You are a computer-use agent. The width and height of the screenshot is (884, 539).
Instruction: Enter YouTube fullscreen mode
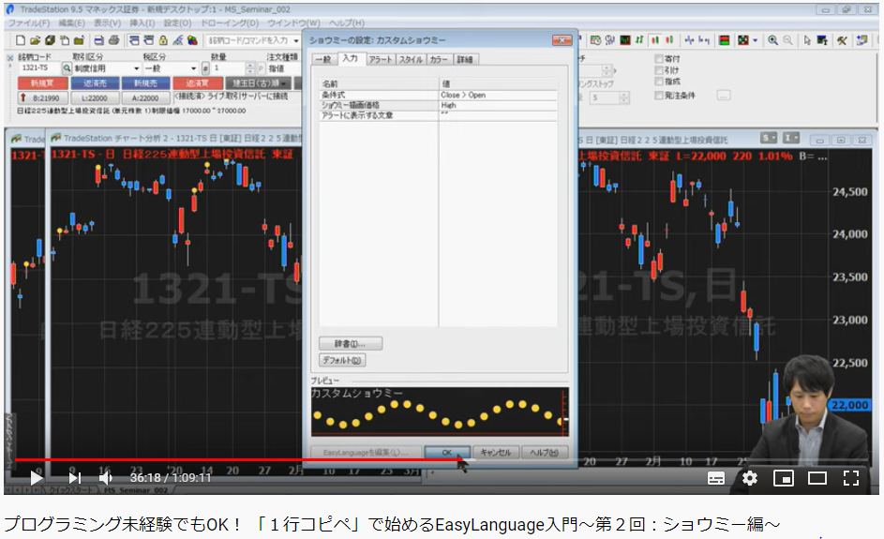pyautogui.click(x=851, y=478)
